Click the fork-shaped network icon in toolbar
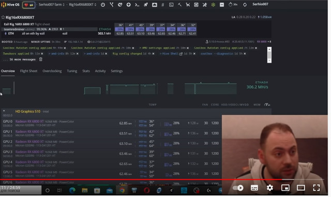 point(112,5)
